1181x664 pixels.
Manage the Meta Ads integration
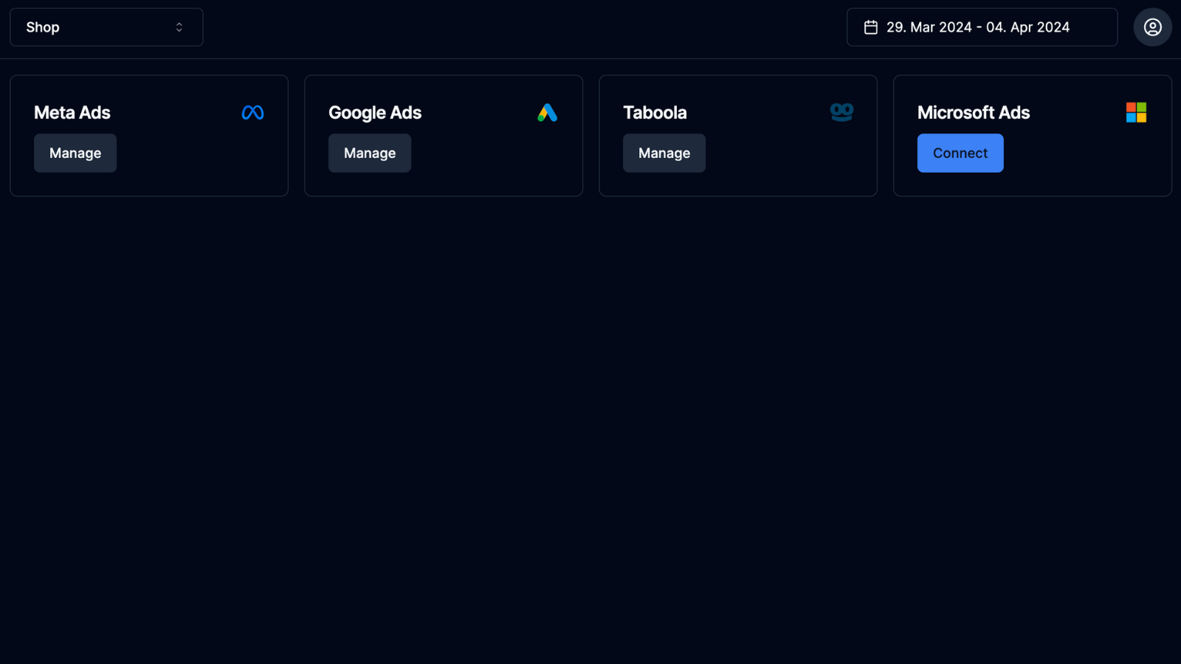click(75, 153)
